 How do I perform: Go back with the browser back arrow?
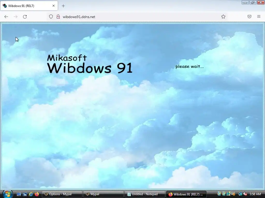(6, 17)
